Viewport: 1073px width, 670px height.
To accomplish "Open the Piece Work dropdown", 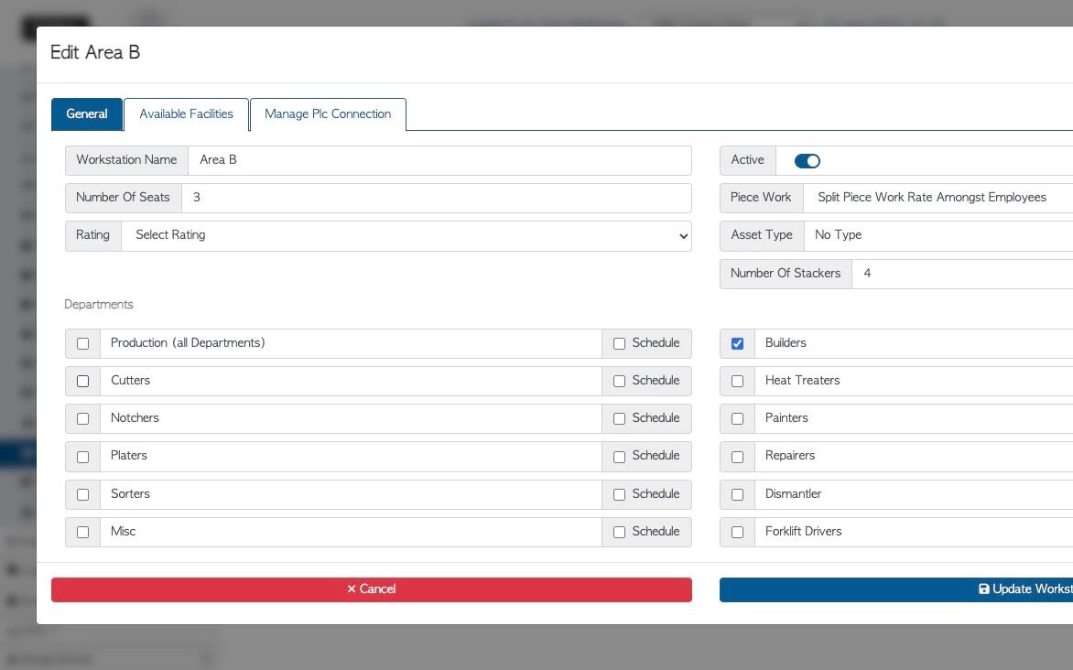I will pyautogui.click(x=938, y=198).
